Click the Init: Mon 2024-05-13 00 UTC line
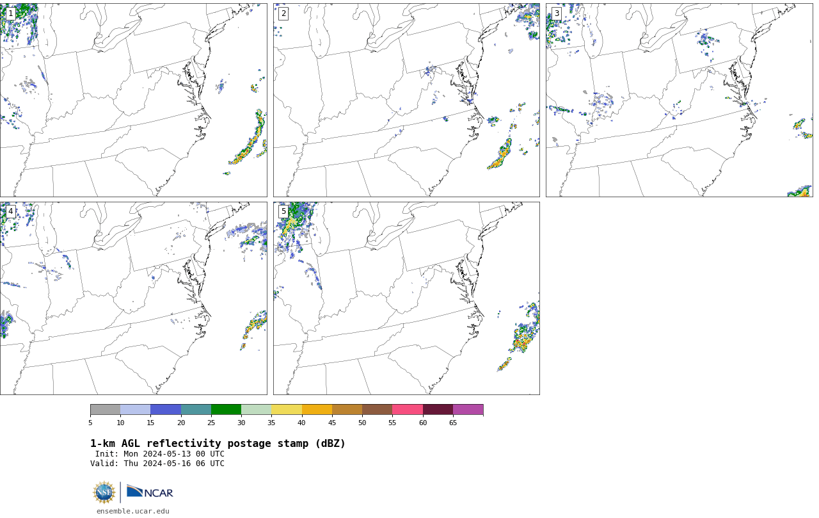Screen dimensions: 819x518 160,454
